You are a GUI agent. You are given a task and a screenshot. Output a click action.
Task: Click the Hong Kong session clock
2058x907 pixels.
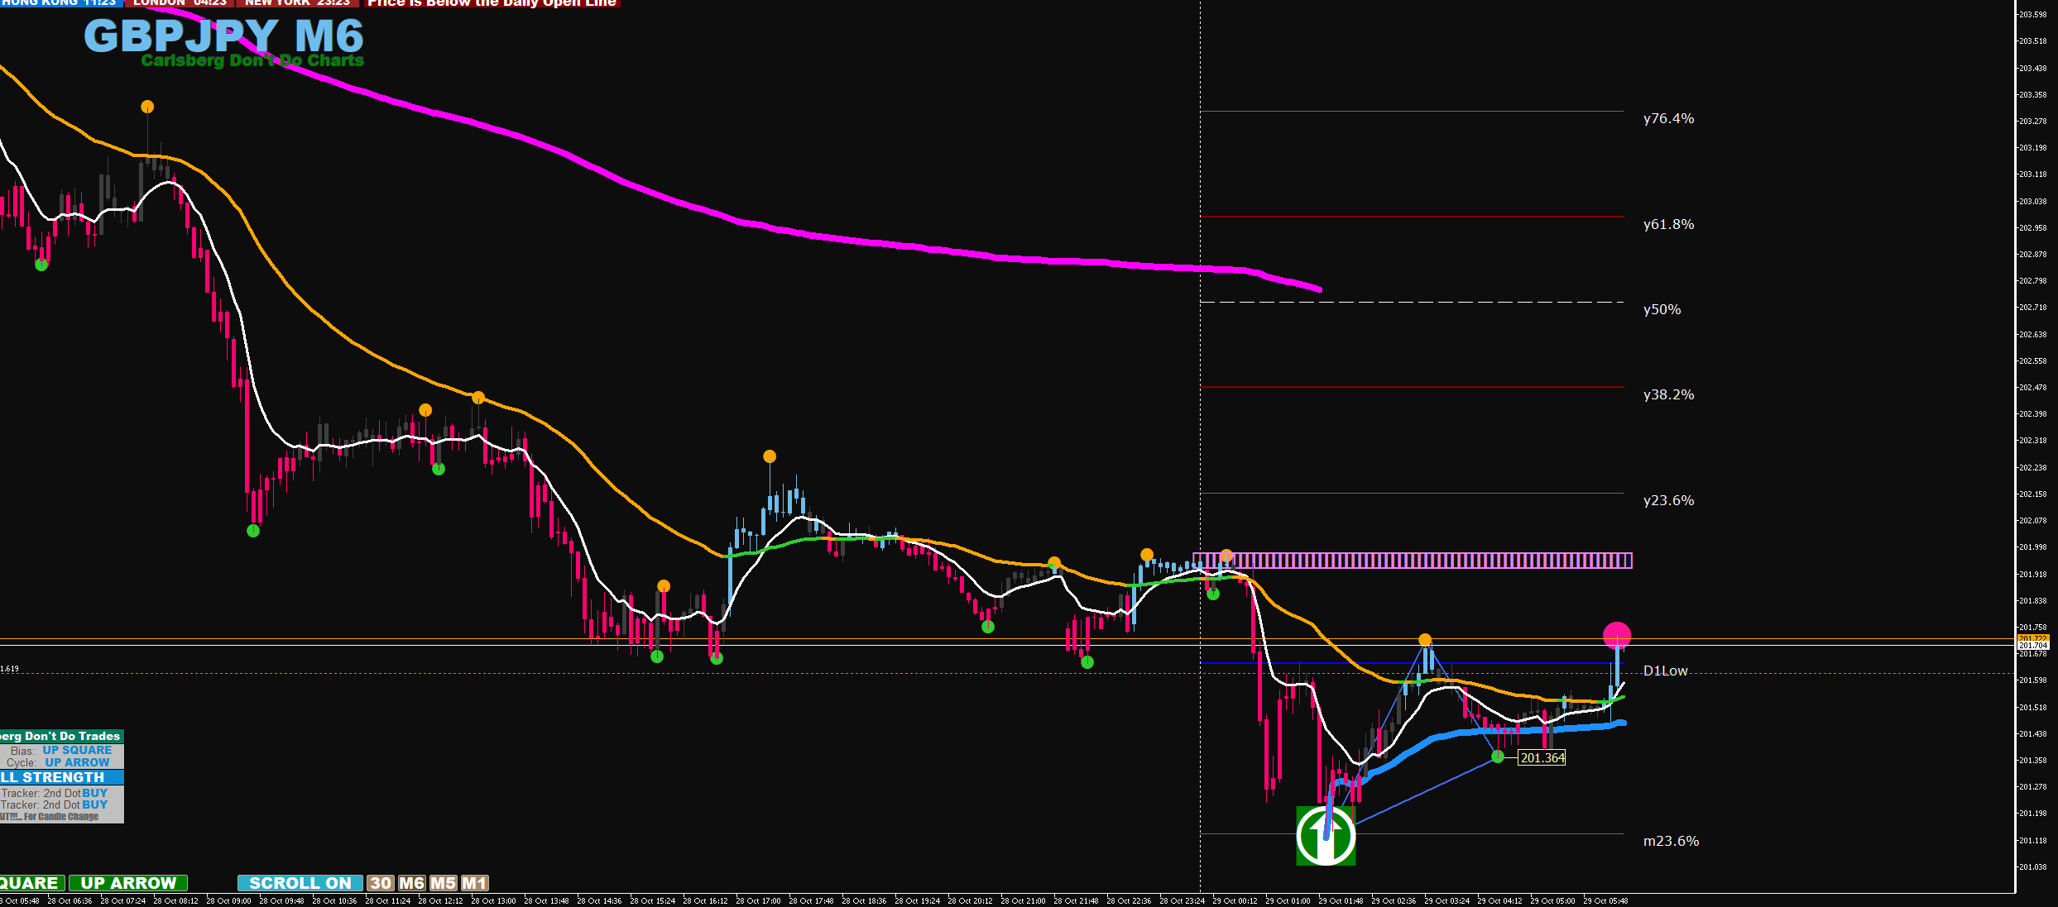tap(60, 2)
